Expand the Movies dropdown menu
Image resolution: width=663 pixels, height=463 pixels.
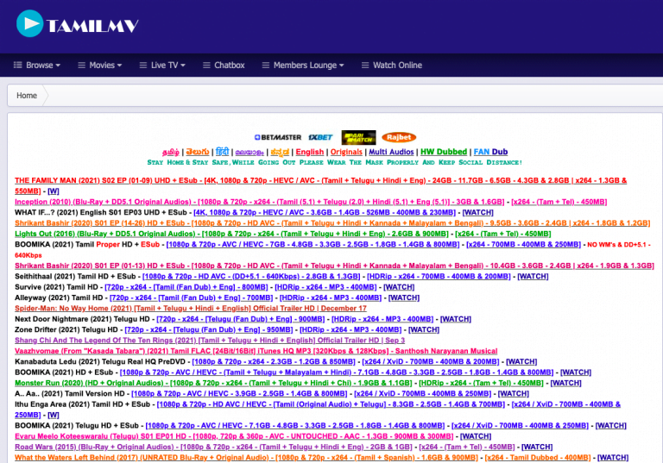pyautogui.click(x=100, y=65)
